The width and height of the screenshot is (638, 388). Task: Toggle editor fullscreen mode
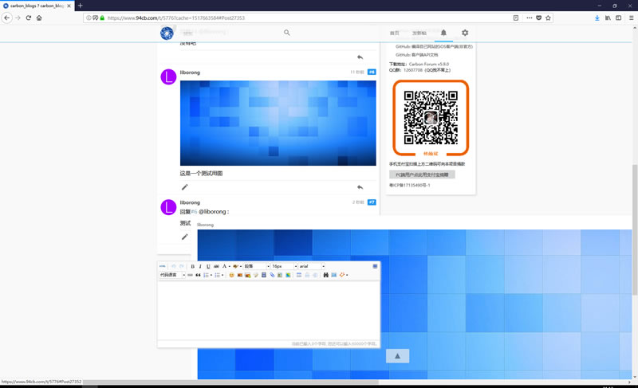click(375, 266)
